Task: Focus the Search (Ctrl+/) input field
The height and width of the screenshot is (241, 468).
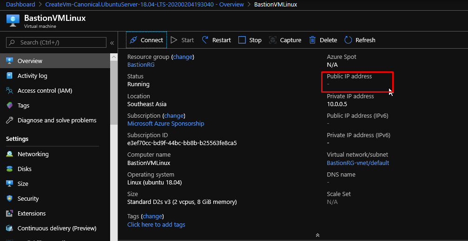Action: [x=56, y=43]
